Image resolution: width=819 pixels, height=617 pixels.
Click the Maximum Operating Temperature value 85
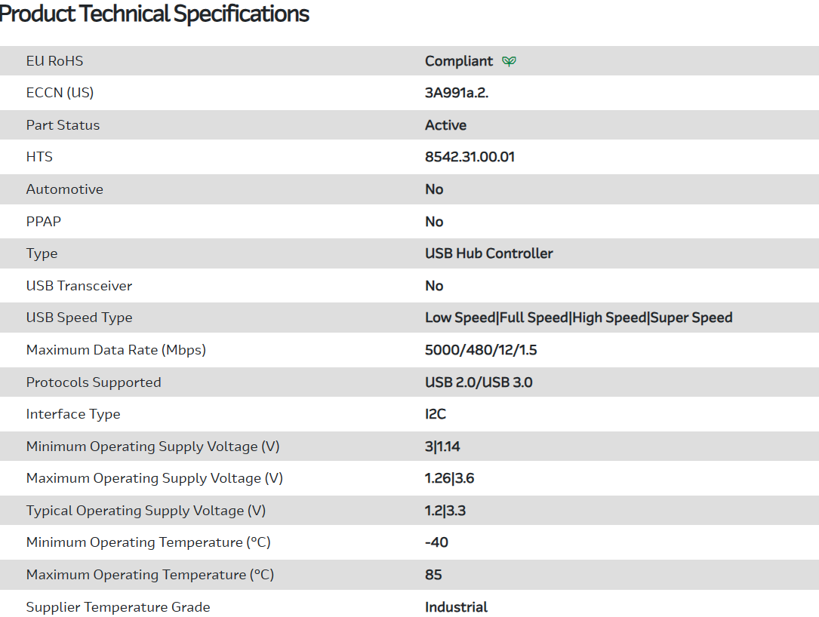pos(433,575)
